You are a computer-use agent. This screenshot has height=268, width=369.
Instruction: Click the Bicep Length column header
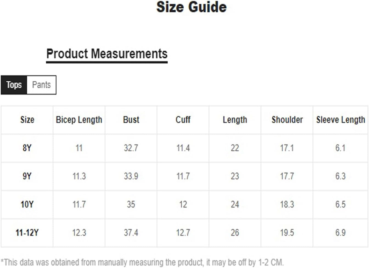tap(79, 120)
